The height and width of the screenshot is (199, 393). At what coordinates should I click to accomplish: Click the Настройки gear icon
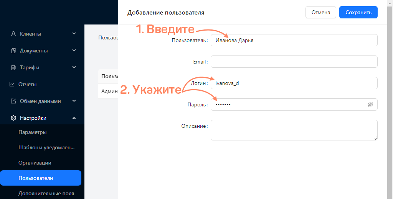pos(13,118)
